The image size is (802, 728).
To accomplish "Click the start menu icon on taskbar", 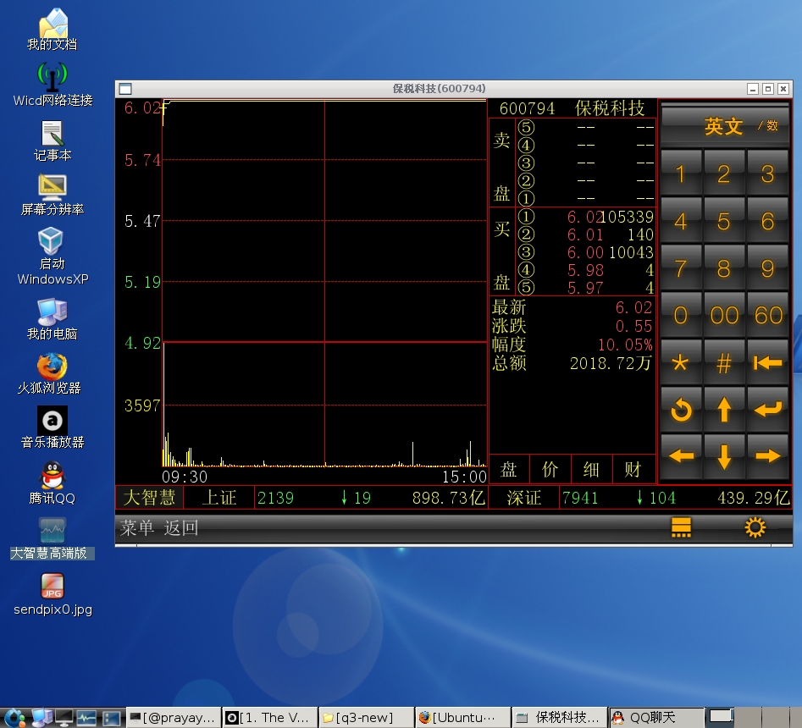I will point(14,718).
